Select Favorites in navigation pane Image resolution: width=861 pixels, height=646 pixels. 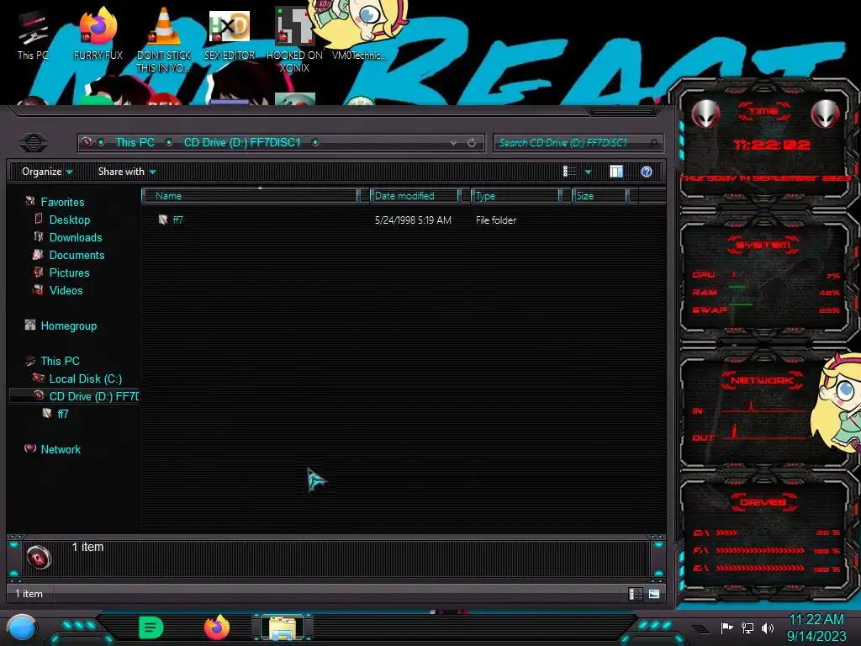tap(62, 202)
